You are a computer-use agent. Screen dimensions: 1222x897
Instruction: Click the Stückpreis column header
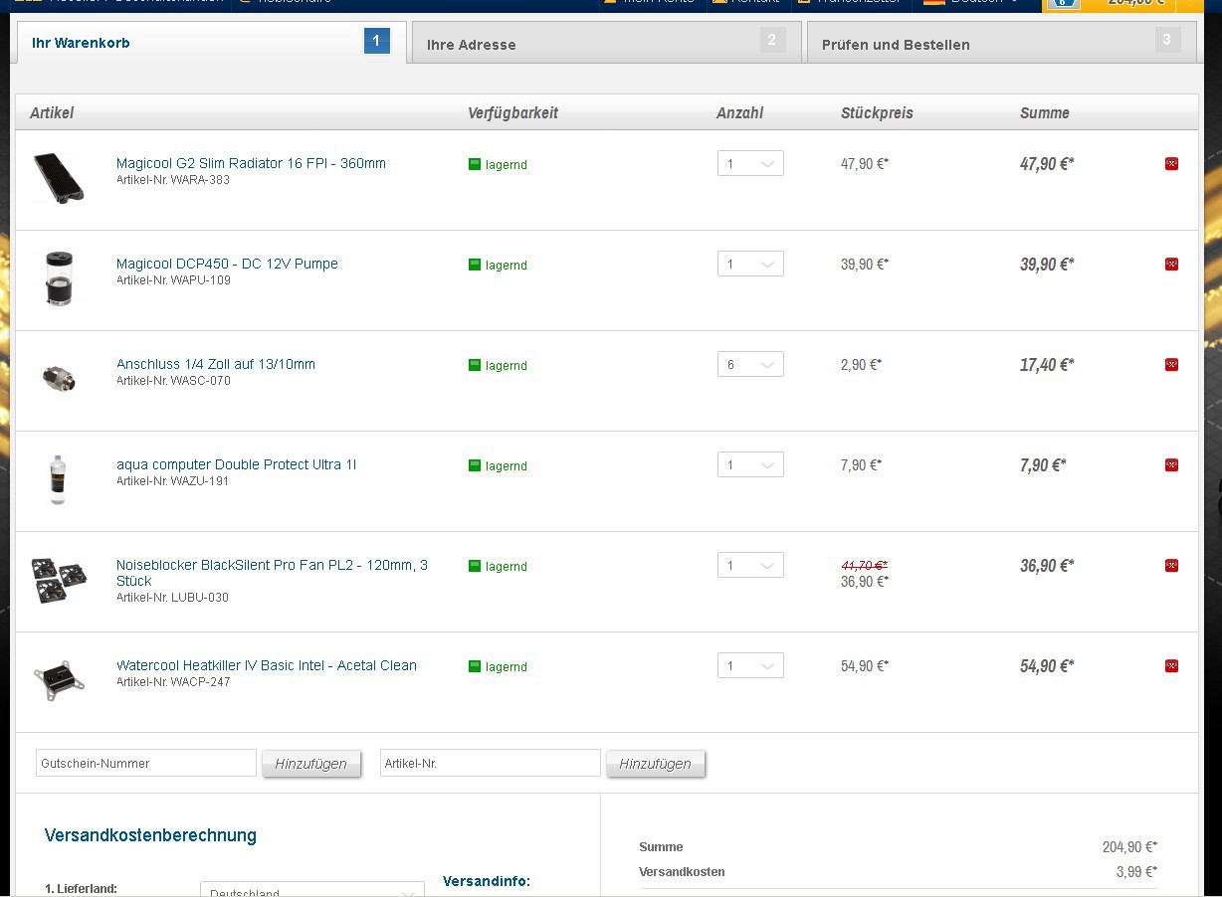pos(877,112)
